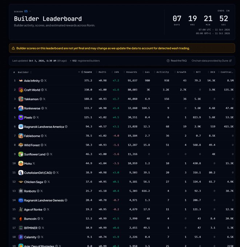The width and height of the screenshot is (240, 247).
Task: Open Wild Forest website globe icon
Action: coord(42,145)
